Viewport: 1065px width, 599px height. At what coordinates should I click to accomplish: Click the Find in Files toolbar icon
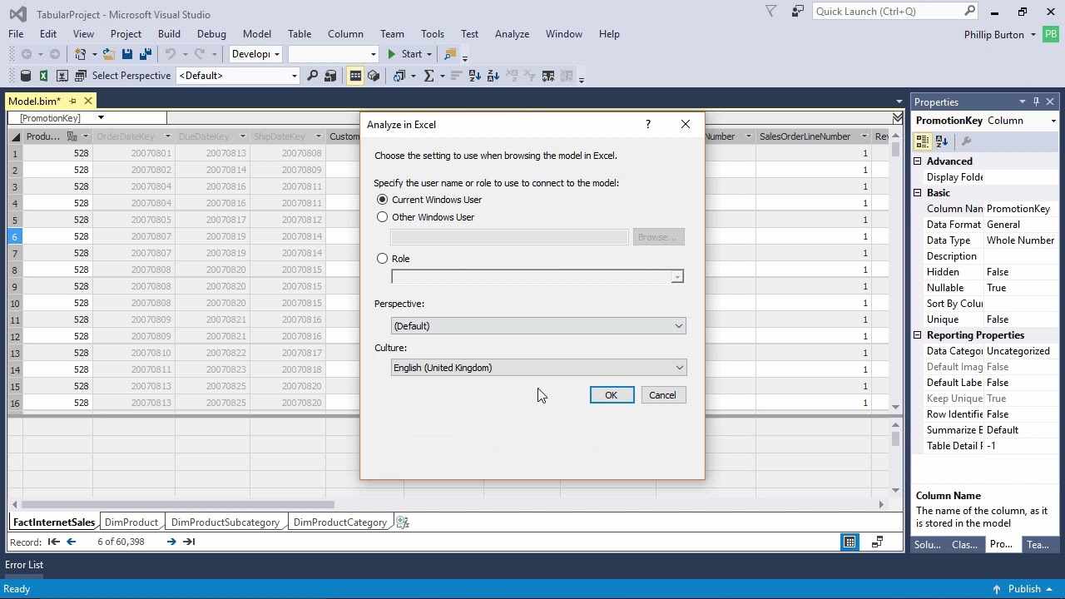(450, 54)
